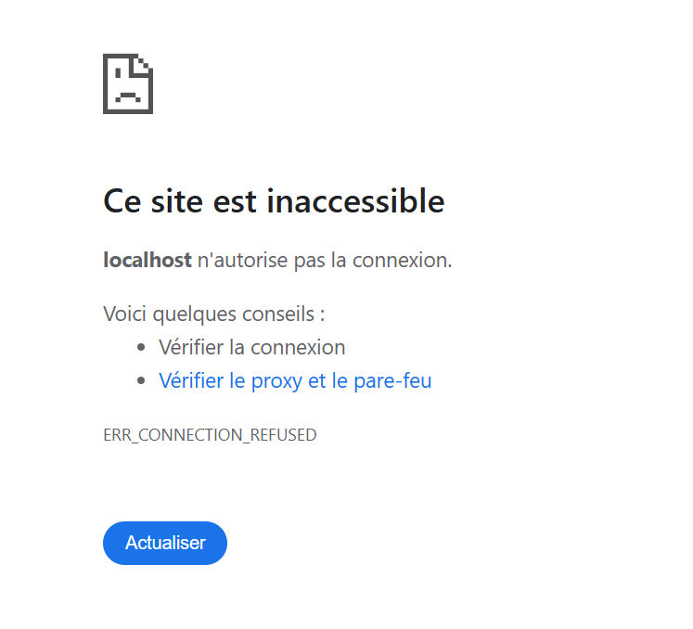Click the word "proxy" in the link
The height and width of the screenshot is (629, 693).
pos(276,380)
